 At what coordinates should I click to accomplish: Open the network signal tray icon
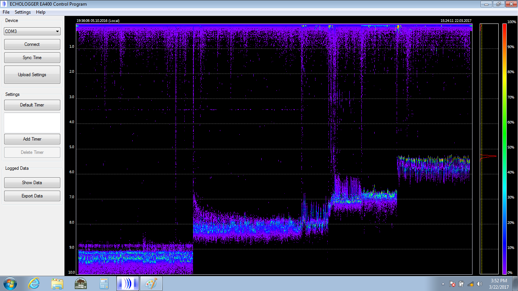click(x=470, y=284)
